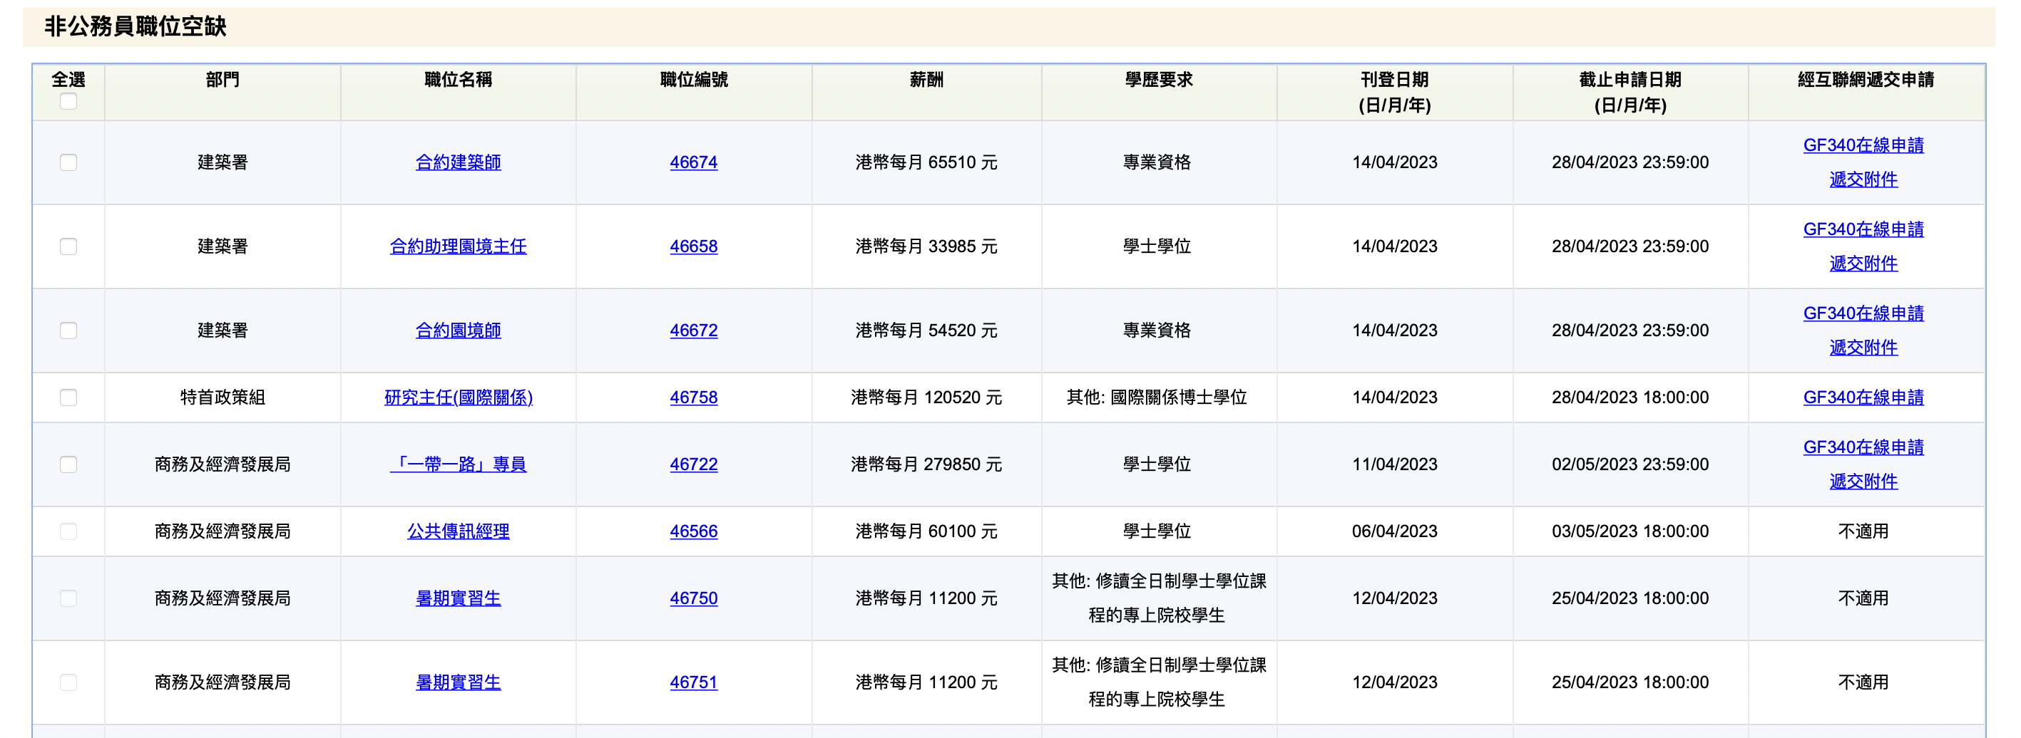Click 遞交附件 for job 46672
Viewport: 2021px width, 738px height.
point(1863,347)
